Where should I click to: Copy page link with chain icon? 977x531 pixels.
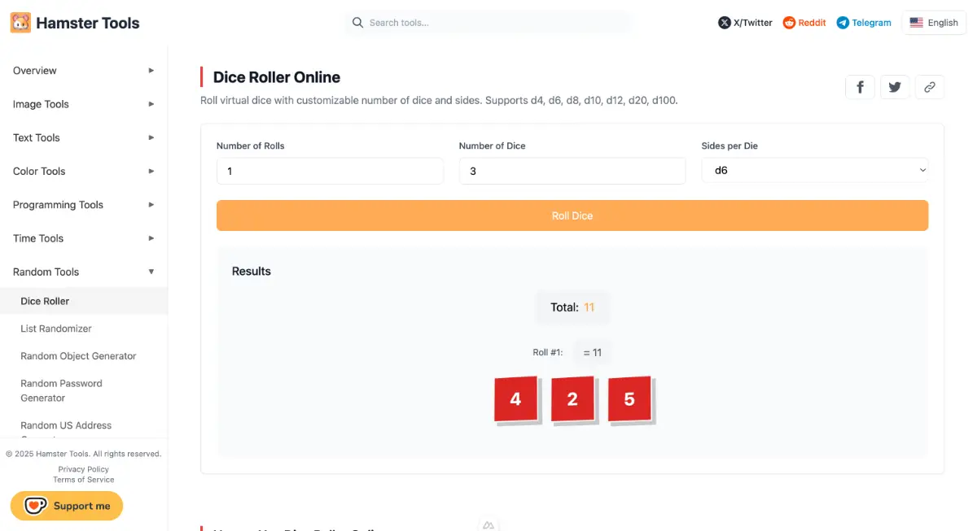tap(929, 87)
